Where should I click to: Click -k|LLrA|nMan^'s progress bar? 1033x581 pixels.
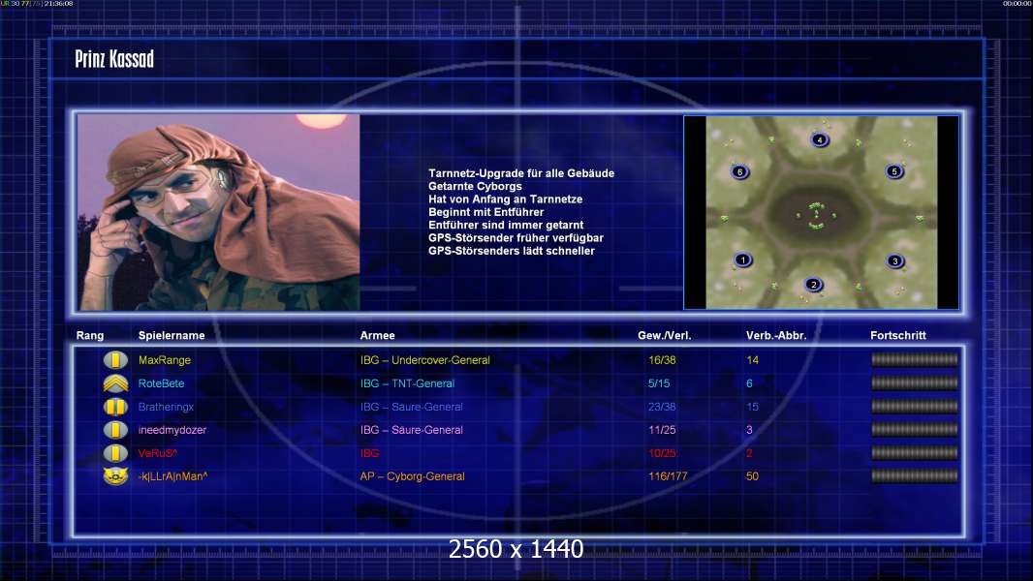(x=915, y=475)
